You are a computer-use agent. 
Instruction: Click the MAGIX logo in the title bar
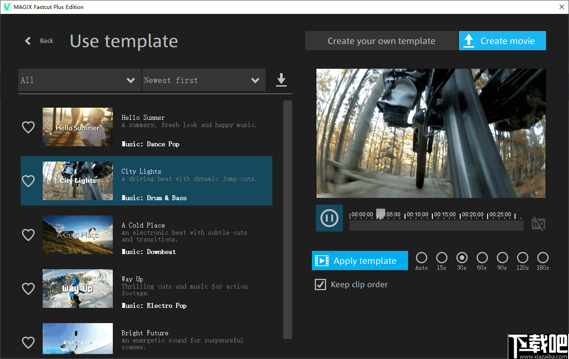click(x=6, y=7)
